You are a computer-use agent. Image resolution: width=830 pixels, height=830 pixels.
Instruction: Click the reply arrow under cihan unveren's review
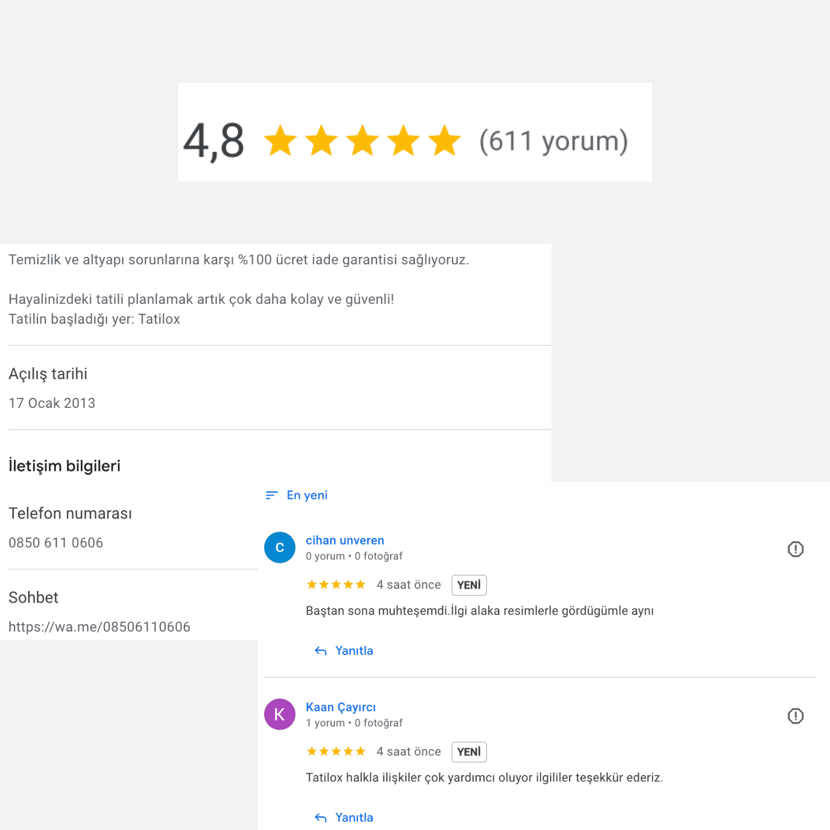(x=320, y=651)
